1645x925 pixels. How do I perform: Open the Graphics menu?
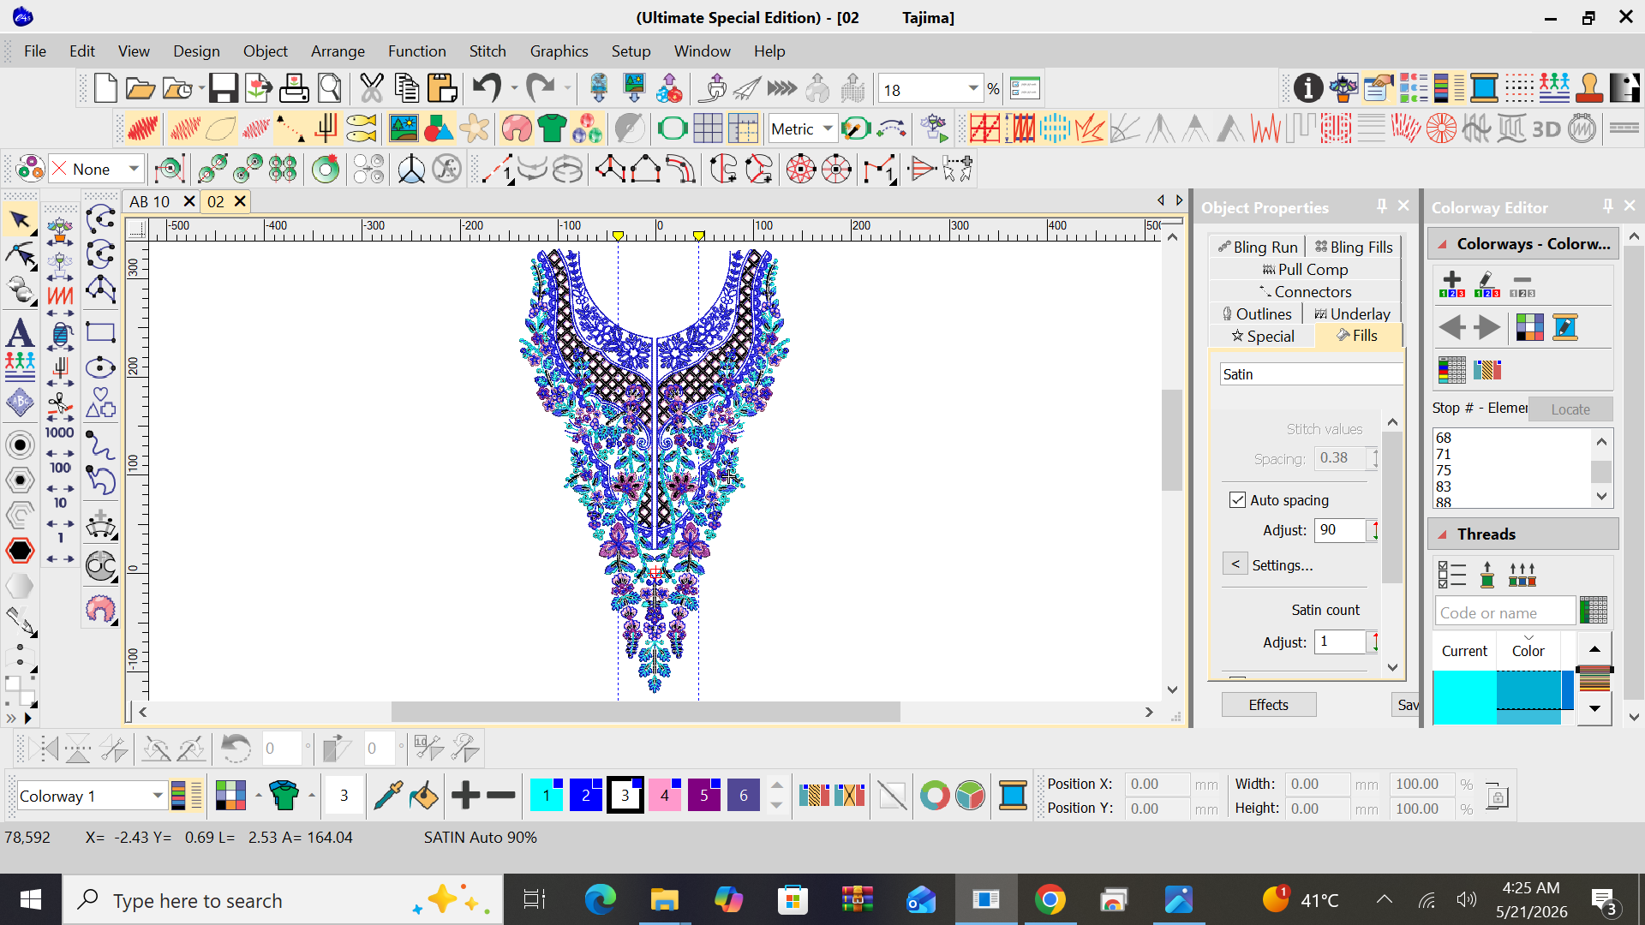pyautogui.click(x=559, y=51)
